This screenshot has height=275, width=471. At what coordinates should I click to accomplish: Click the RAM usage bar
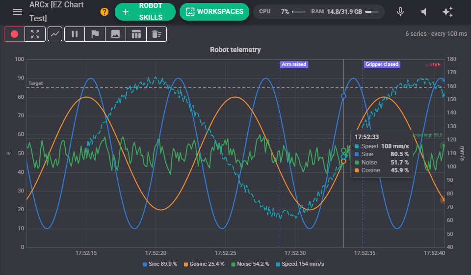(372, 12)
